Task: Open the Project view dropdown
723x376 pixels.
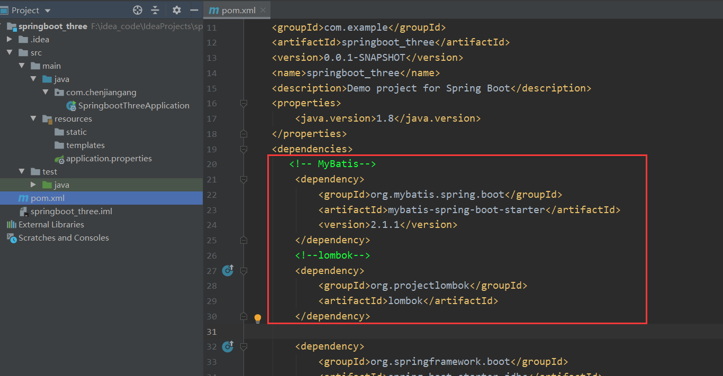Action: coord(48,11)
